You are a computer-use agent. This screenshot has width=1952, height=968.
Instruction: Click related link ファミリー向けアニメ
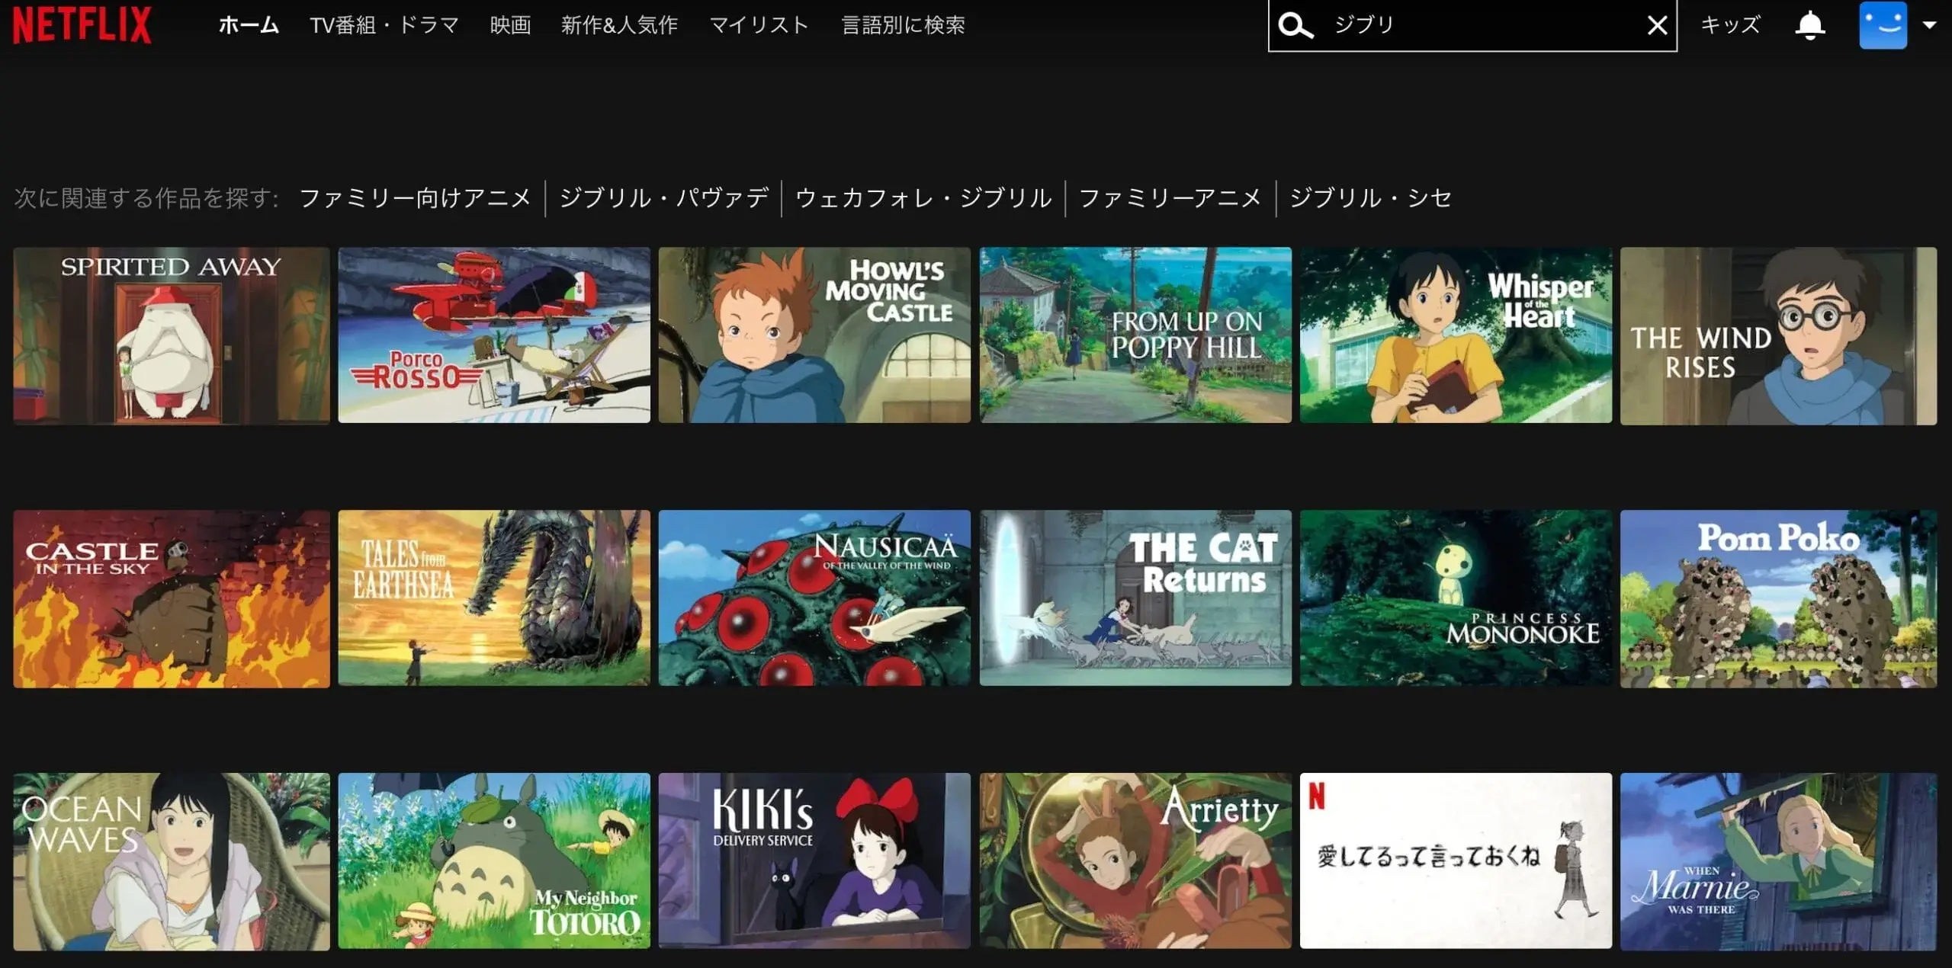pos(415,198)
